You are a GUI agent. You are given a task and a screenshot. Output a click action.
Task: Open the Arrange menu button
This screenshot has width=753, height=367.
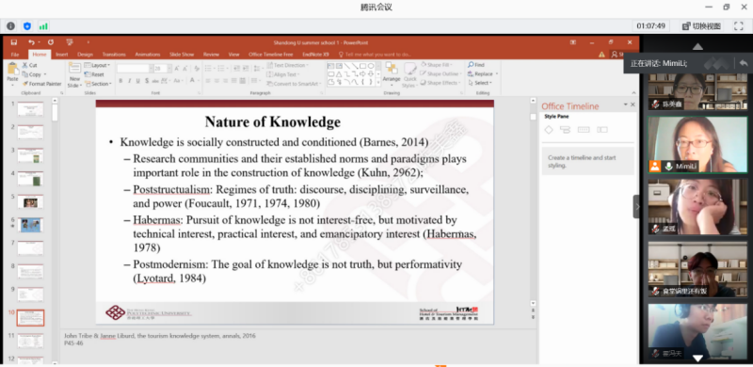[392, 73]
